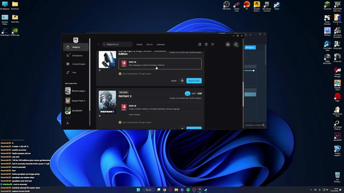344x193 pixels.
Task: Open Content Manager desktop shortcut
Action: click(338, 72)
